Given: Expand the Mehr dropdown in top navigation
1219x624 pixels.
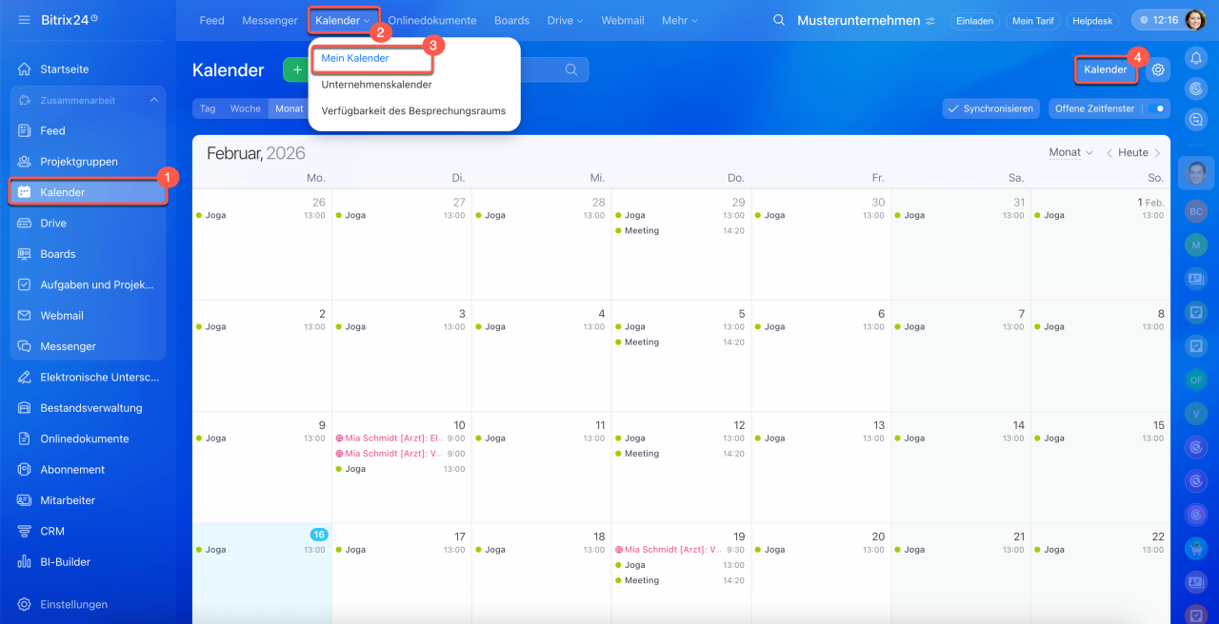Looking at the screenshot, I should tap(679, 20).
